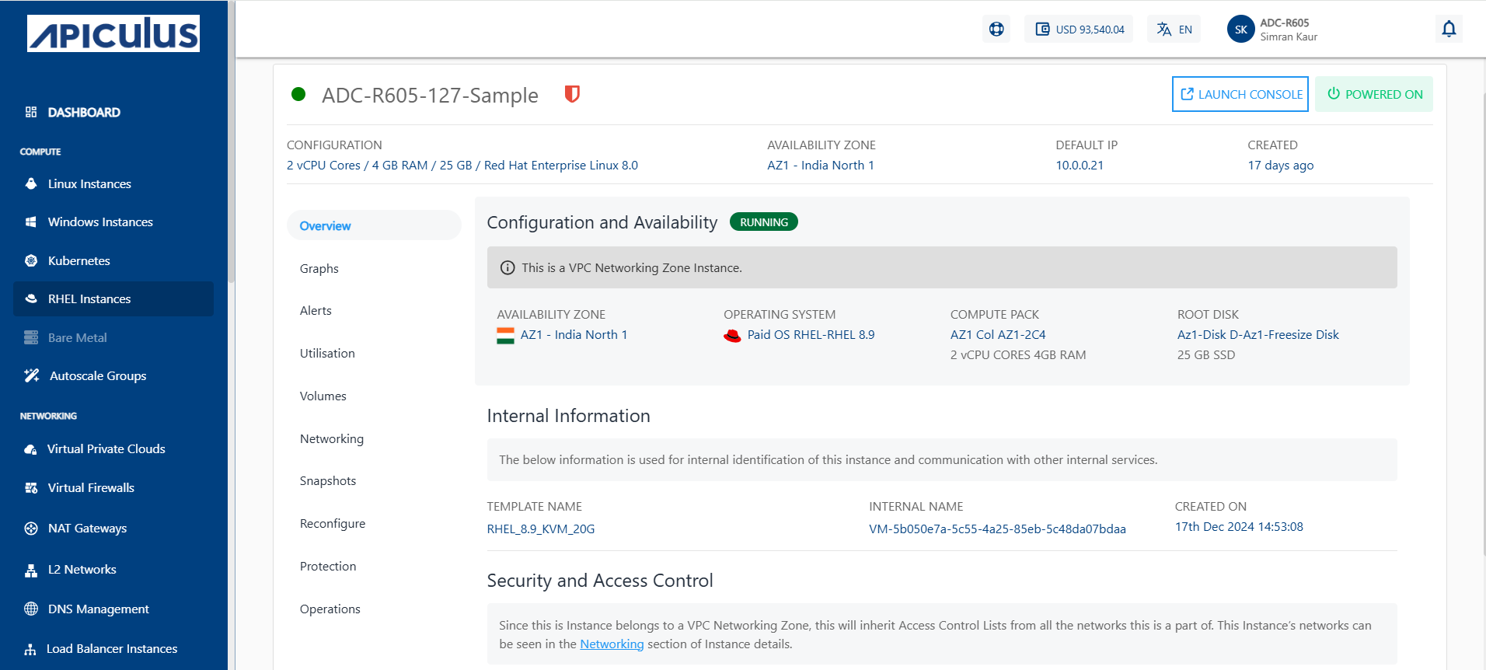Click compute pack AZ1 Col AZ1-2C4
Screen dimensions: 1486x670
coord(998,335)
